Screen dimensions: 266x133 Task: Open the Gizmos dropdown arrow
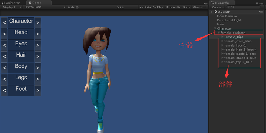[x=205, y=7]
